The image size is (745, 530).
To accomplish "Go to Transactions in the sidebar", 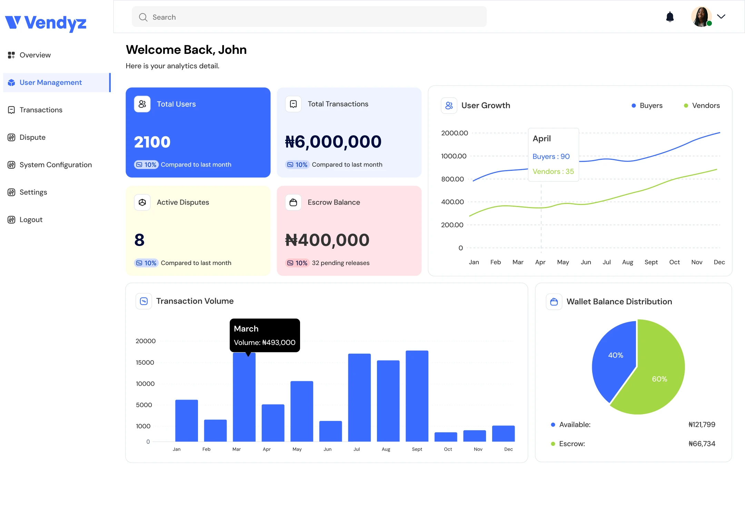I will tap(35, 110).
